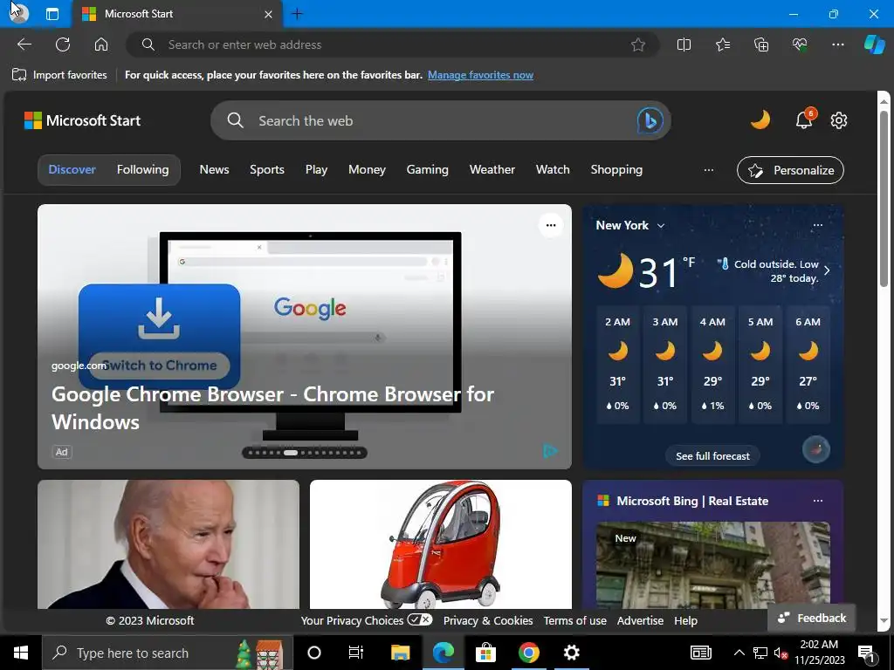Open Your Privacy Choices link

coord(366,620)
